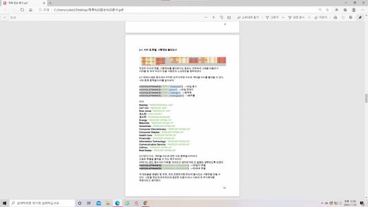Select the Highlight (강조 표시) tool
Viewport: 368px width, 207px height.
(x=296, y=17)
